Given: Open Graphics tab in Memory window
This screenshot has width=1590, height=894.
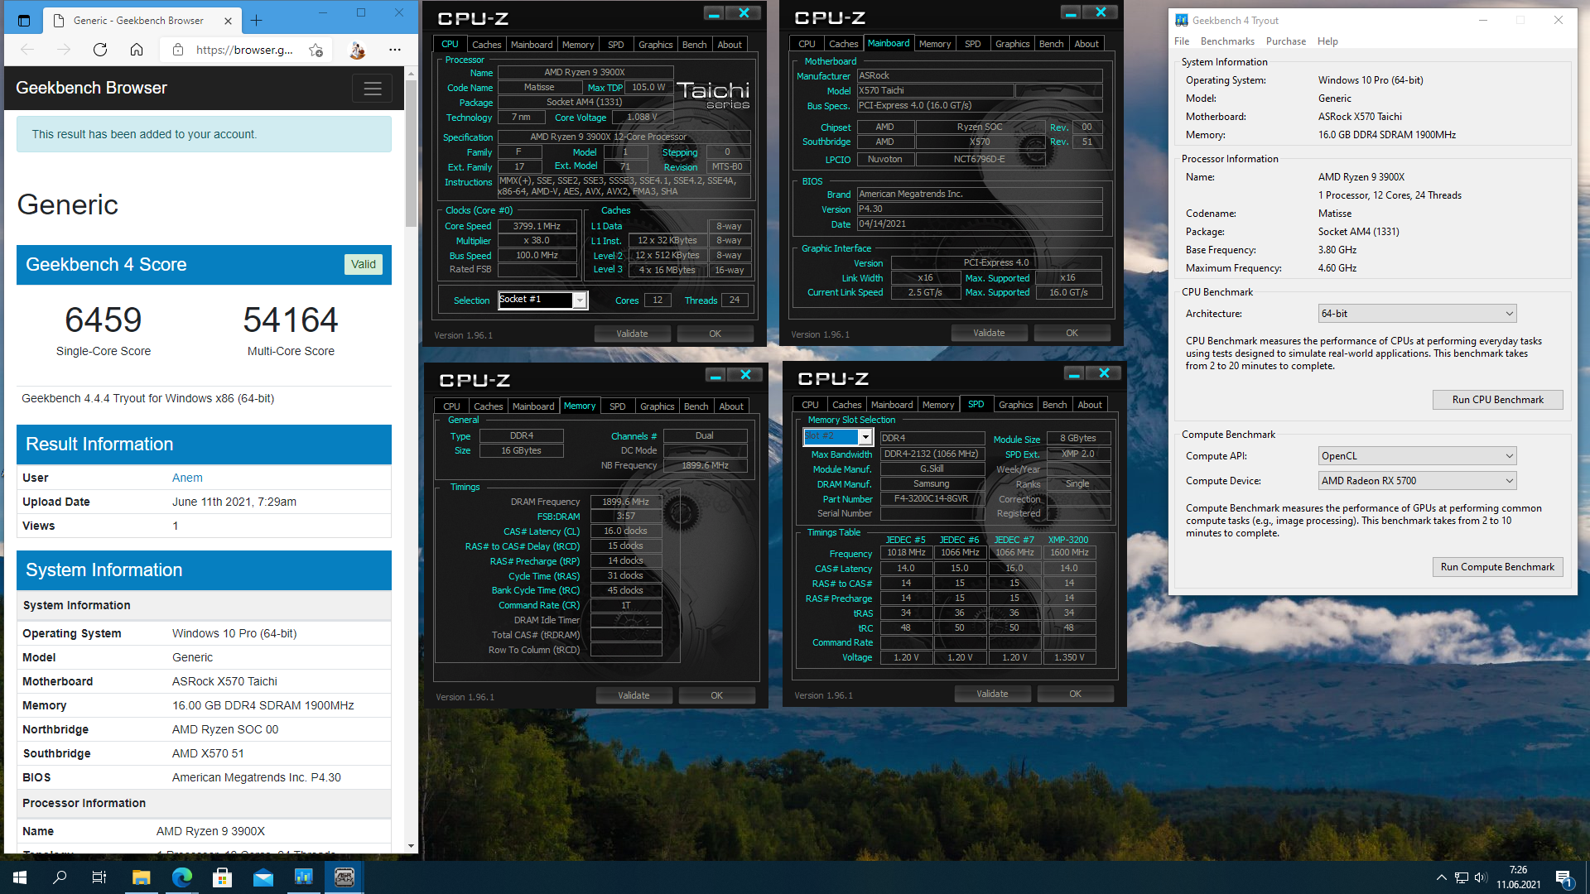Looking at the screenshot, I should coord(657,406).
